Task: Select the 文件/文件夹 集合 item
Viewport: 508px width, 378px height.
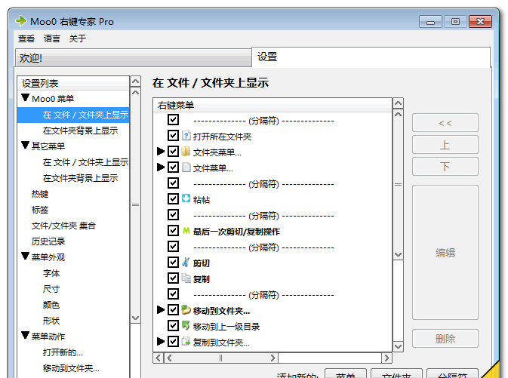Action: pyautogui.click(x=63, y=226)
